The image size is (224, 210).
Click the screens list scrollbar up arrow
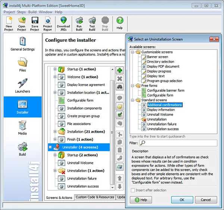(x=112, y=69)
